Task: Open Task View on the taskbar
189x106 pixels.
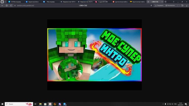Action: (35, 104)
